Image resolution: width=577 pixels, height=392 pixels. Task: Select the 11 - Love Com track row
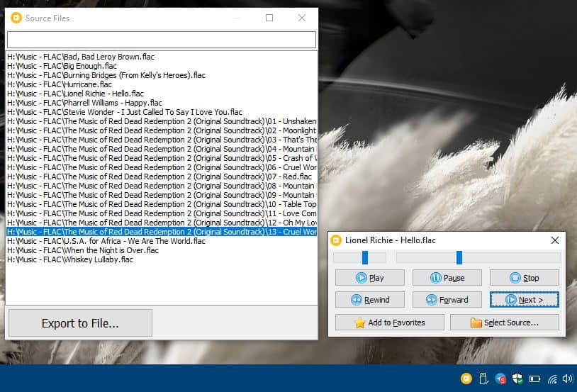pyautogui.click(x=162, y=213)
